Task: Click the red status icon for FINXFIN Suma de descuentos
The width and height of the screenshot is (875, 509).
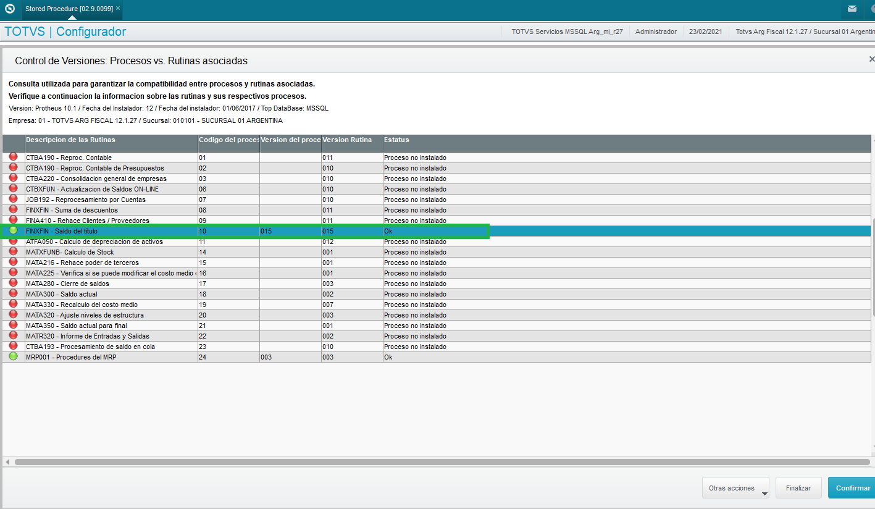Action: (x=13, y=209)
